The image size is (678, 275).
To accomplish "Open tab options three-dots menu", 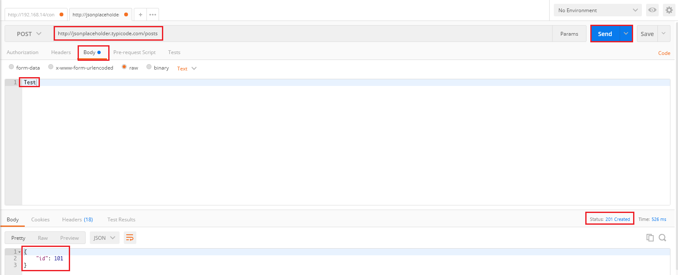I will 153,15.
